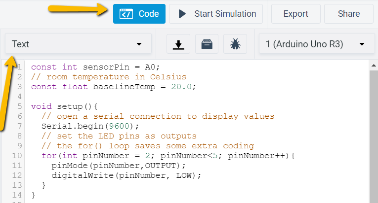The height and width of the screenshot is (203, 378).
Task: Open the Share dialog
Action: tap(348, 14)
